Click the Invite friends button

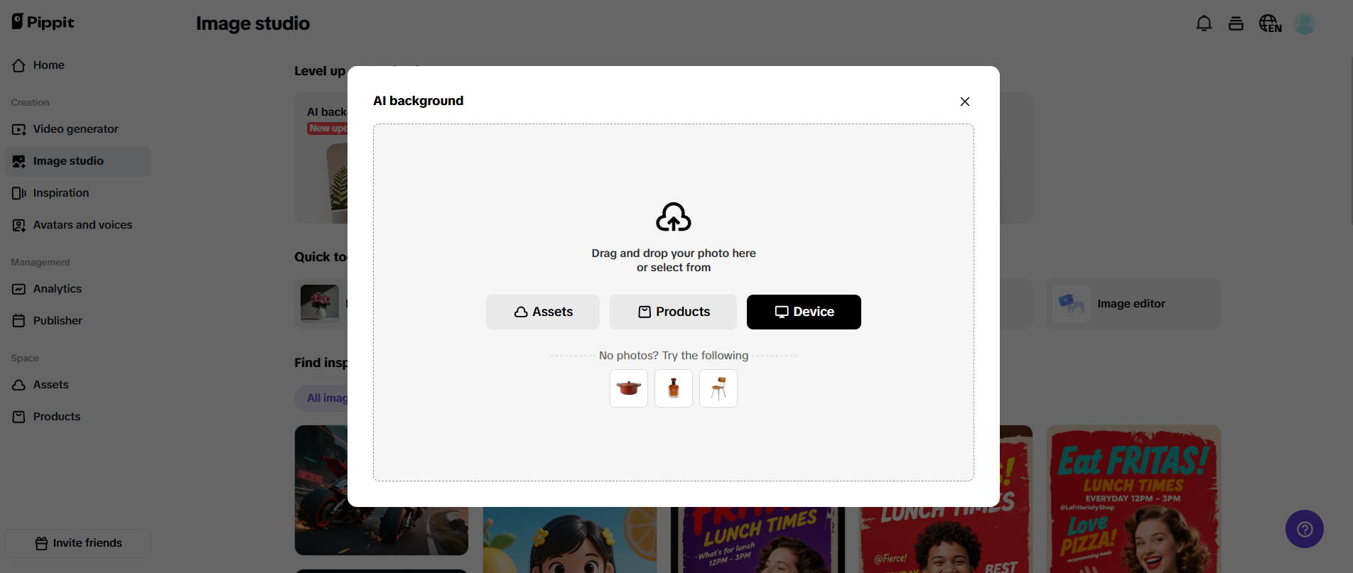pos(78,543)
